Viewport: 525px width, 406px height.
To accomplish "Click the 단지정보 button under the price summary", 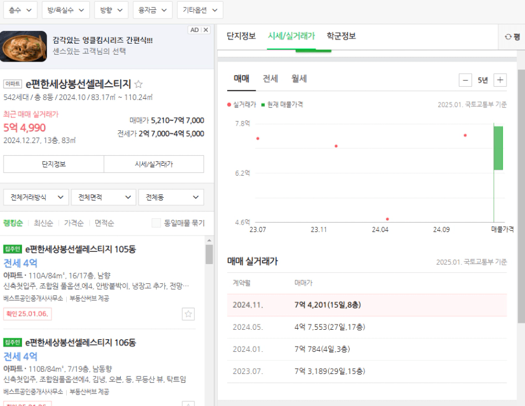I will [x=53, y=164].
